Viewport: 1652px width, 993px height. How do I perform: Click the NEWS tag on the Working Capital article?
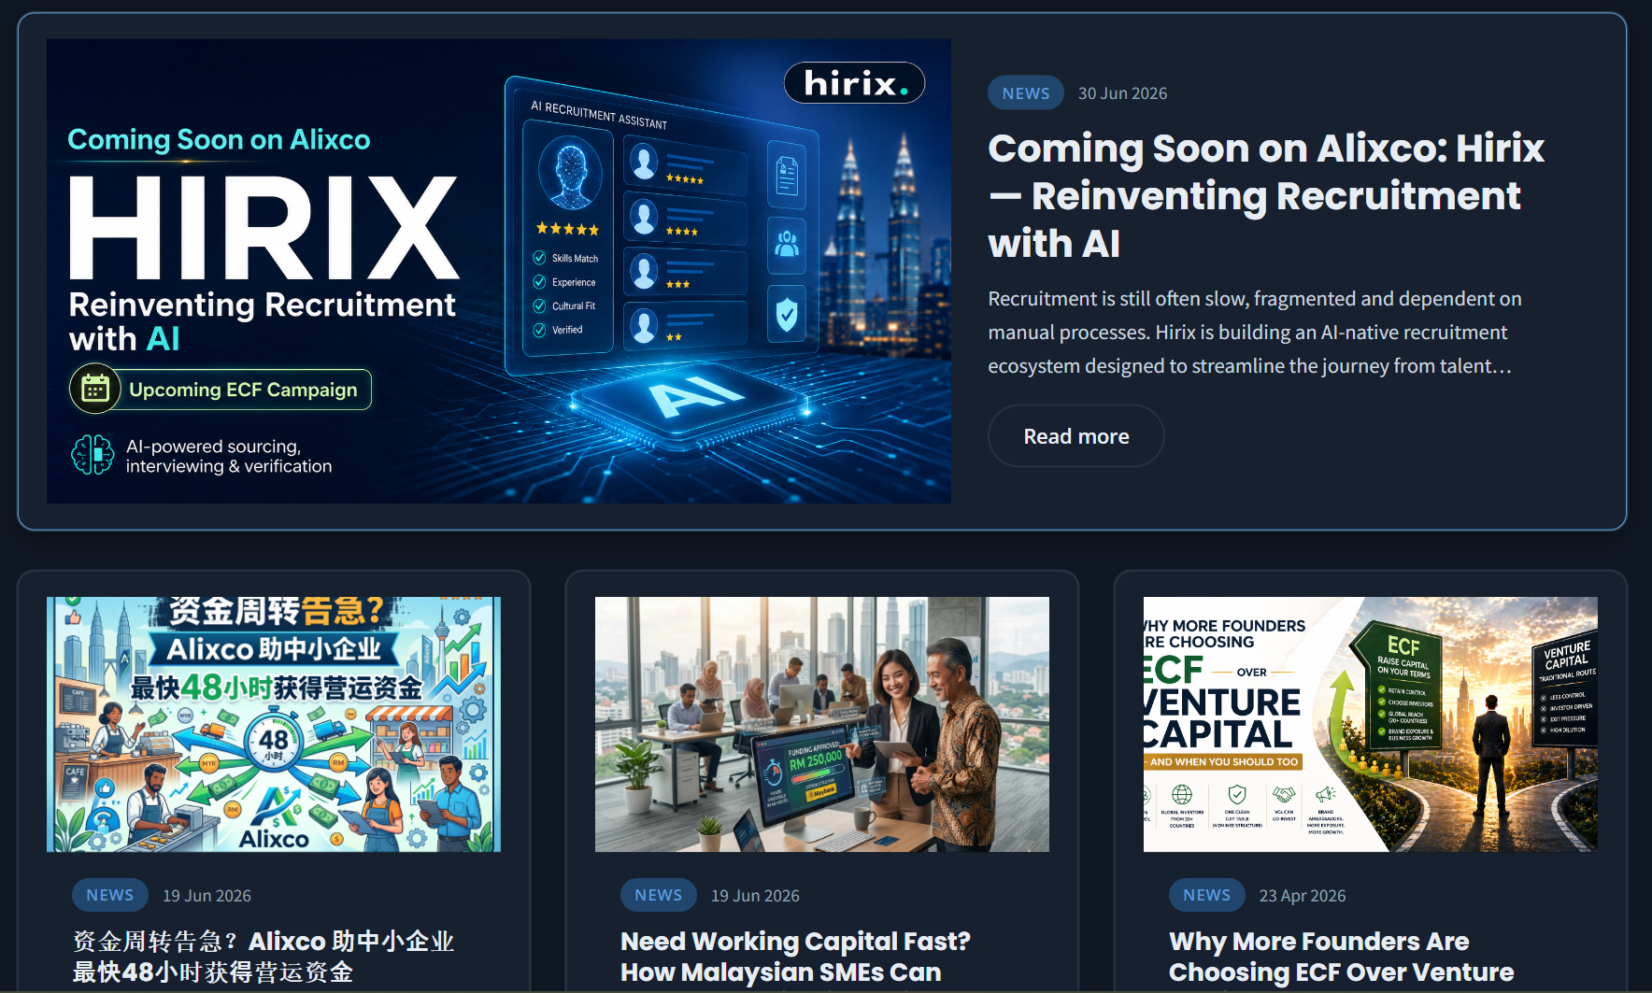coord(659,895)
